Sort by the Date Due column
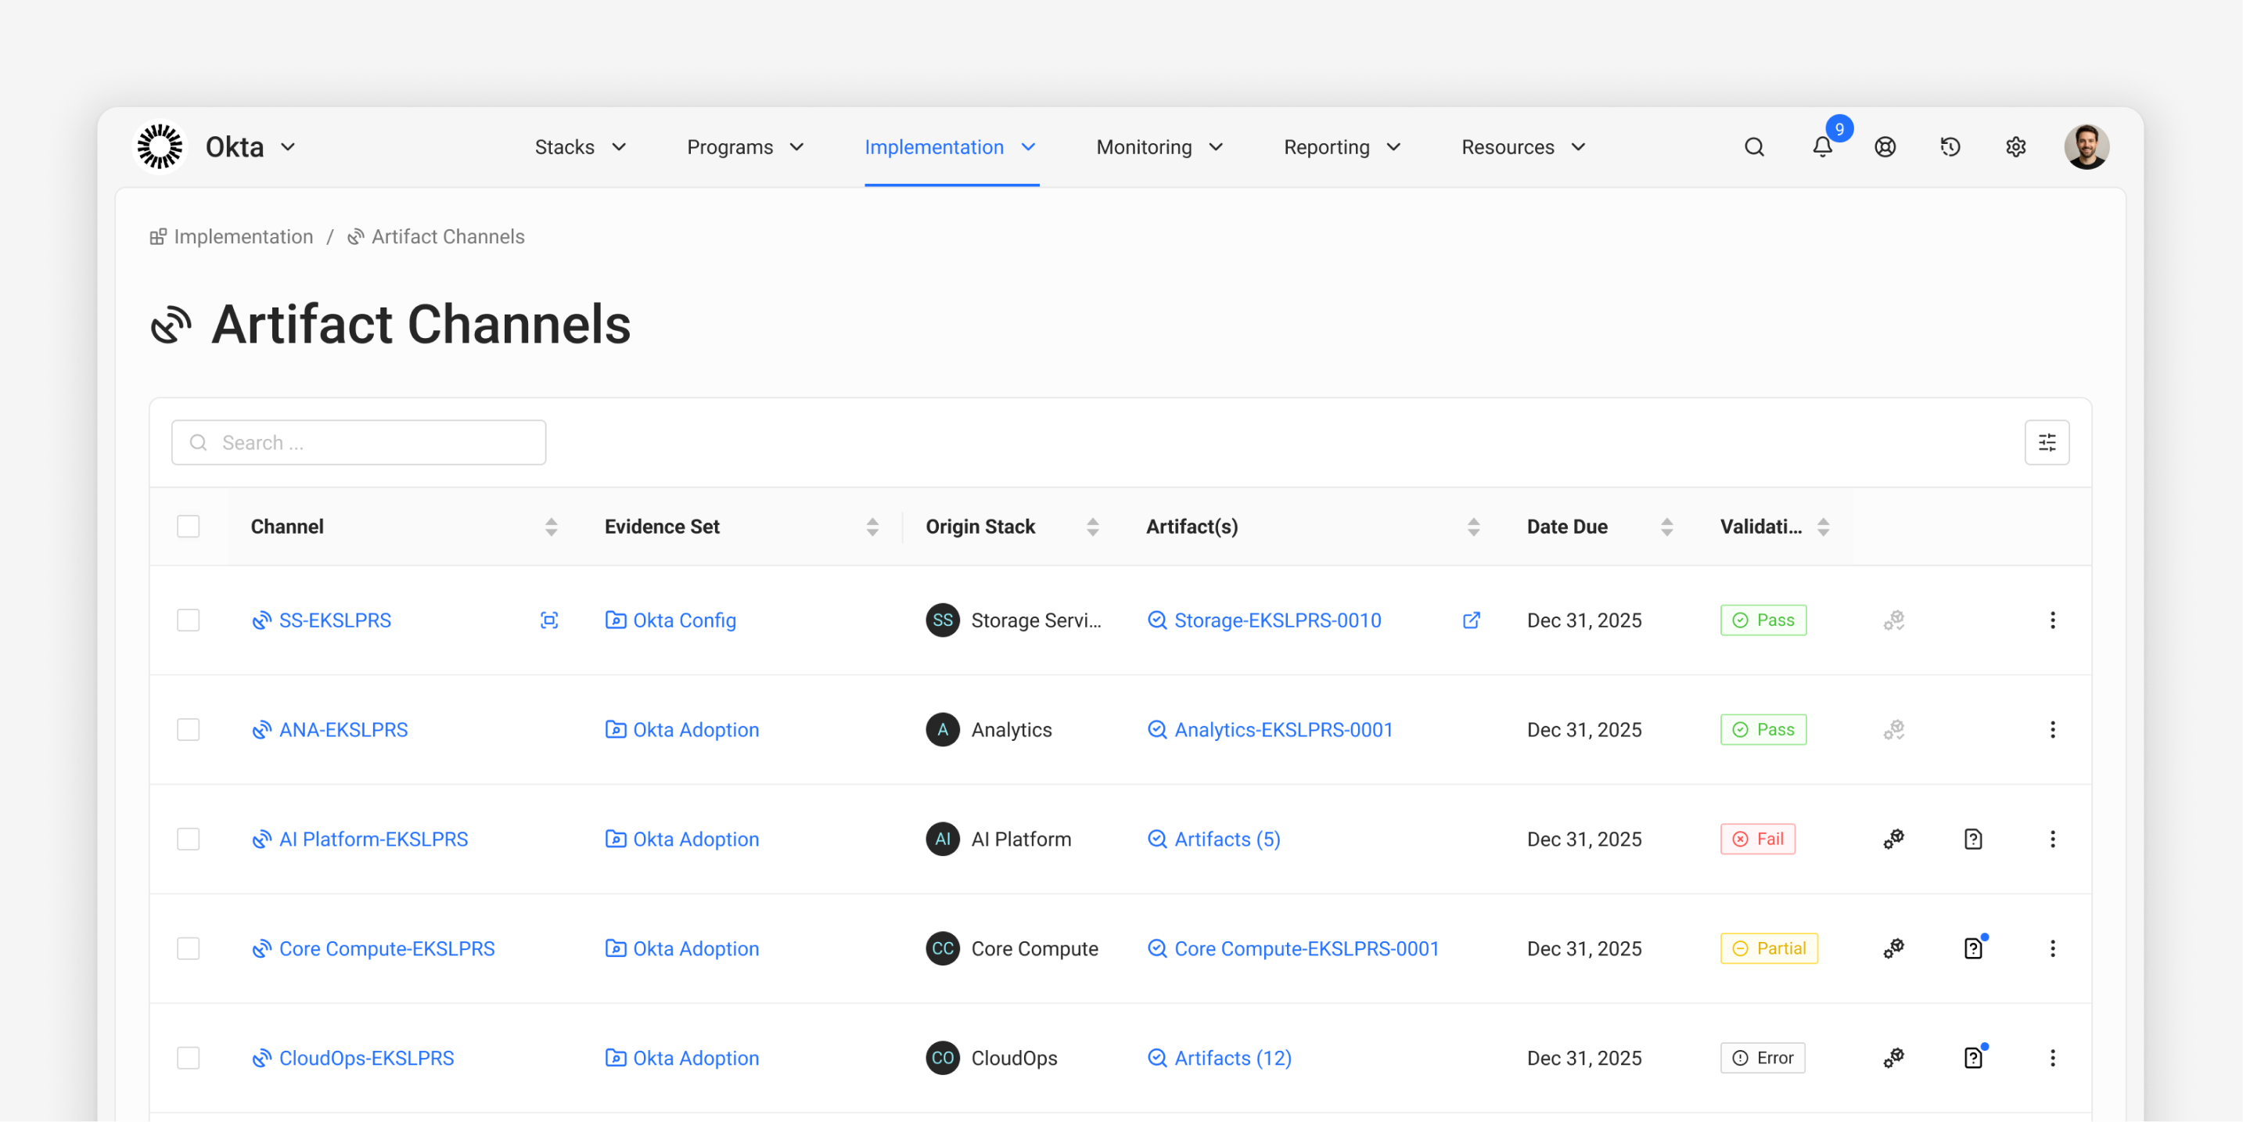The height and width of the screenshot is (1122, 2243). click(1666, 527)
